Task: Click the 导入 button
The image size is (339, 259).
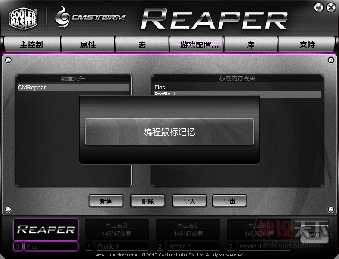Action: pyautogui.click(x=189, y=201)
